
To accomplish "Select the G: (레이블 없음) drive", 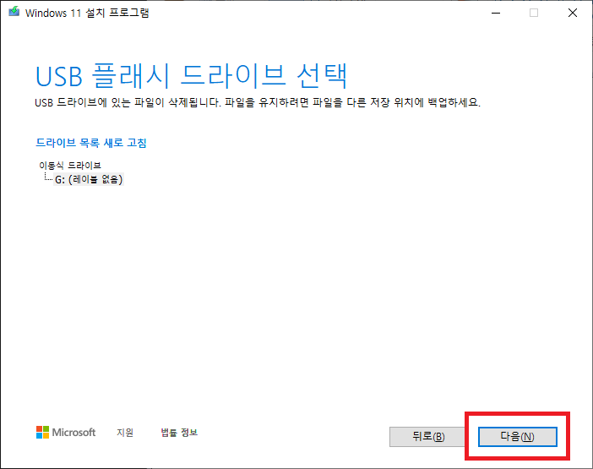I will click(x=89, y=179).
